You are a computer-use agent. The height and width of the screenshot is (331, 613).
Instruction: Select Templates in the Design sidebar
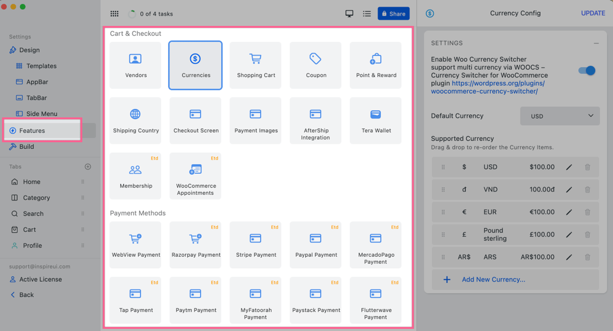pos(41,66)
